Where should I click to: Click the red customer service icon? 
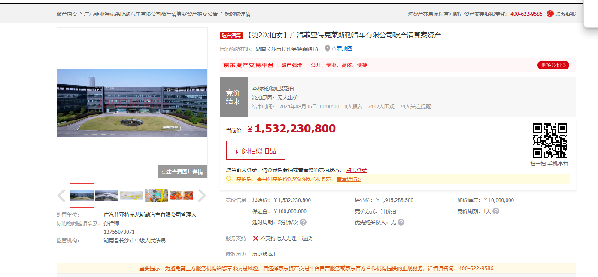point(550,14)
